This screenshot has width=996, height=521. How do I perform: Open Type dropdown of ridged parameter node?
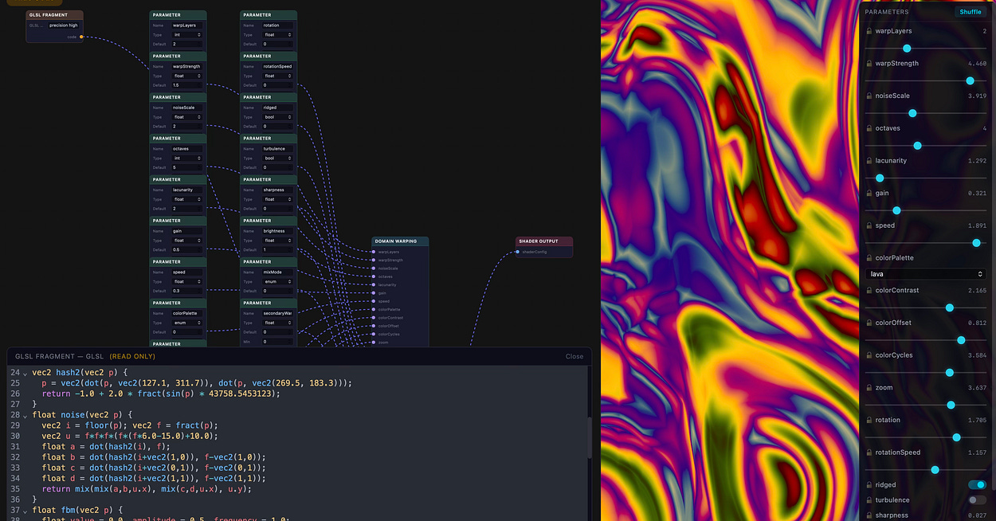(x=277, y=117)
